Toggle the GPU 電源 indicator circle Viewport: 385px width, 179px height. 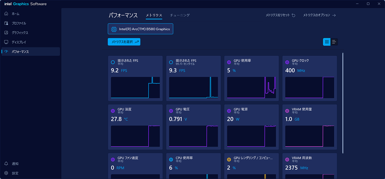pos(229,111)
